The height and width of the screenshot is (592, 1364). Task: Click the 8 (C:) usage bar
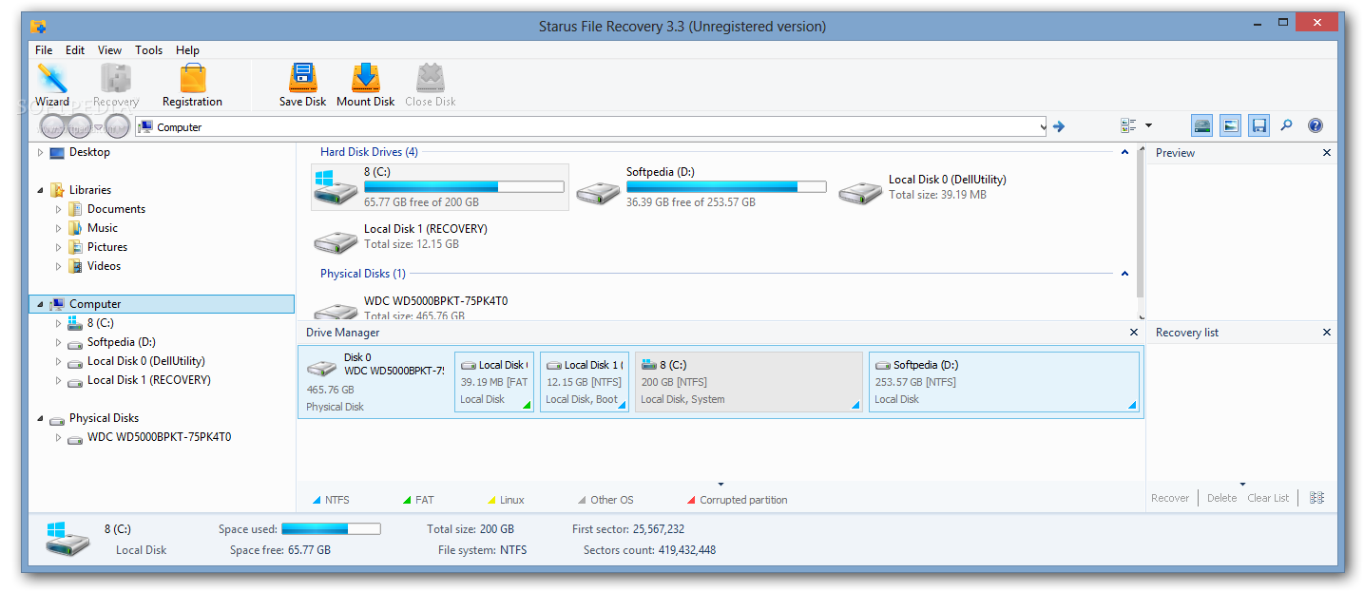[x=464, y=187]
